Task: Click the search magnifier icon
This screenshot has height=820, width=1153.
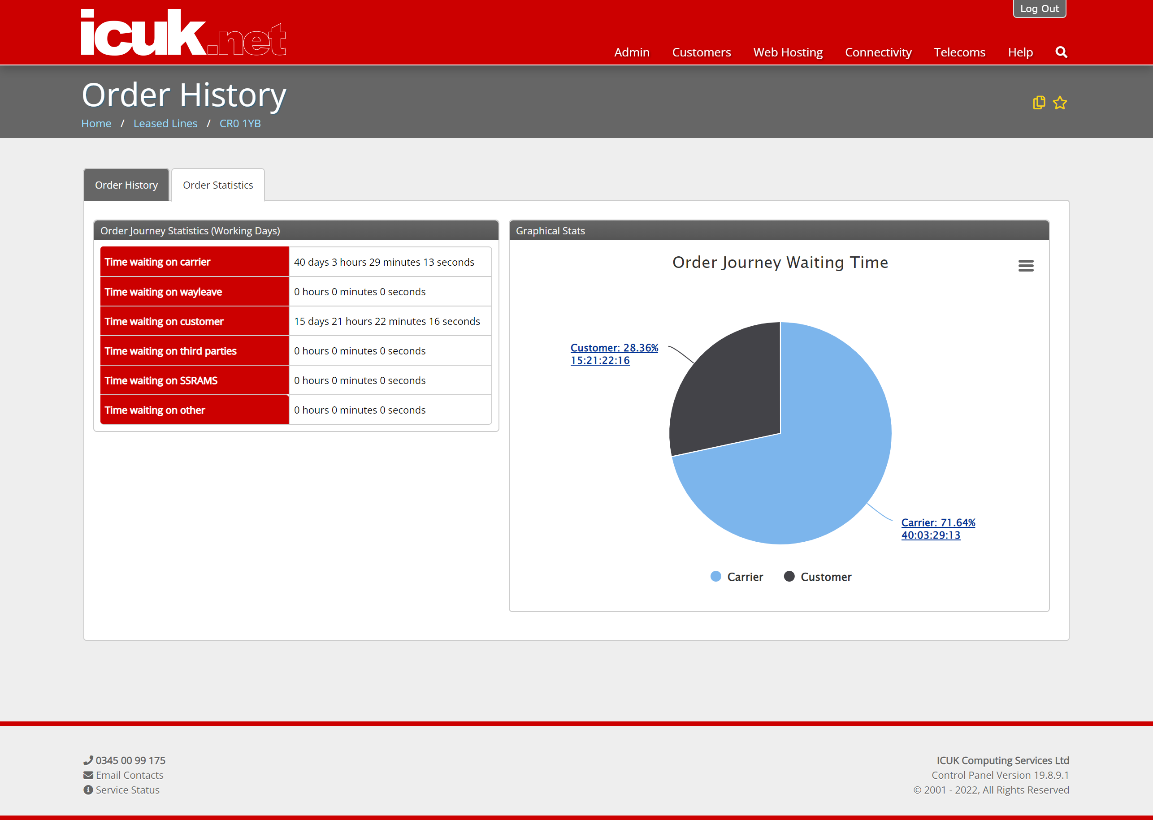Action: pos(1061,52)
